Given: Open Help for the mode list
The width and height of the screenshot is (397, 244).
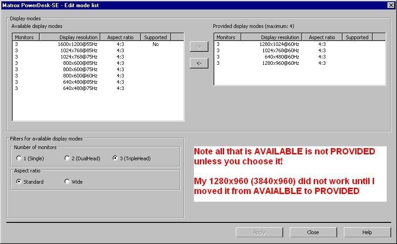Looking at the screenshot, I should [x=367, y=232].
